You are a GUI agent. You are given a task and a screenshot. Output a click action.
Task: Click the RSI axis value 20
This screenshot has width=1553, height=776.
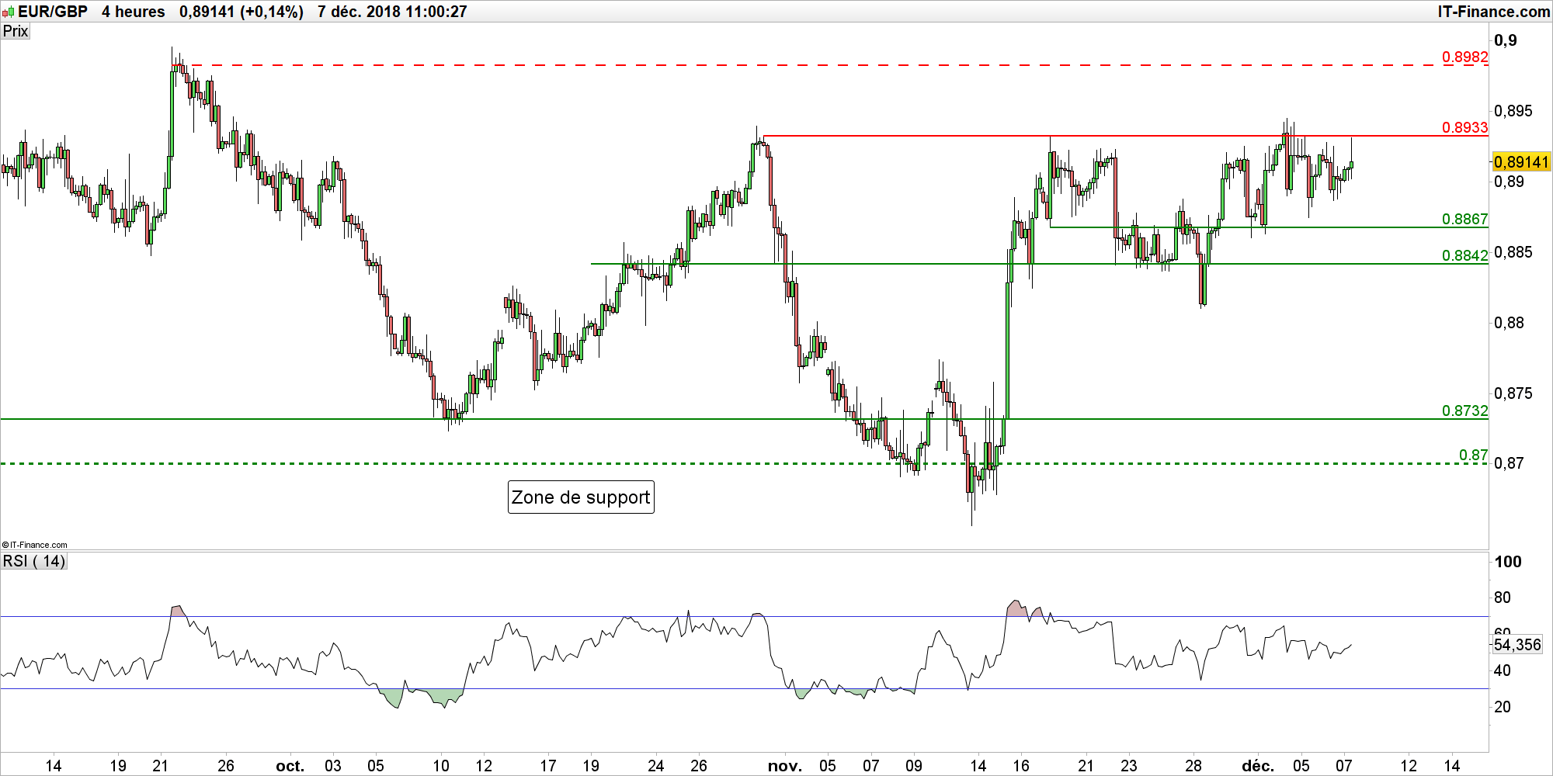pyautogui.click(x=1503, y=707)
